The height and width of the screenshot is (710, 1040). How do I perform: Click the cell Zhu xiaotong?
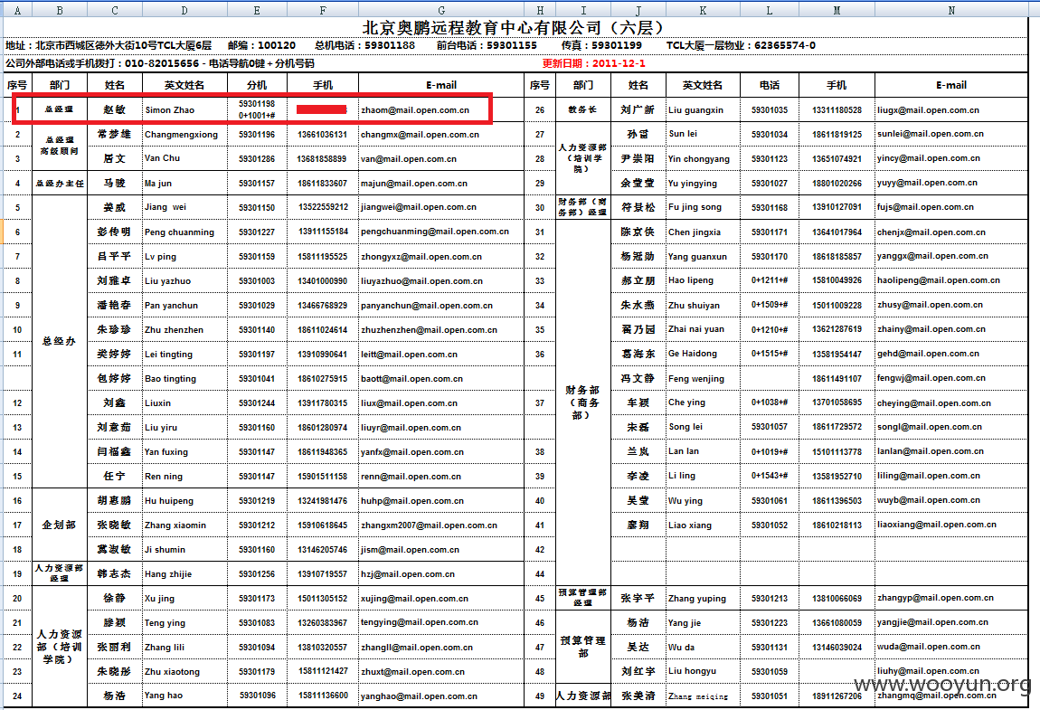[172, 671]
